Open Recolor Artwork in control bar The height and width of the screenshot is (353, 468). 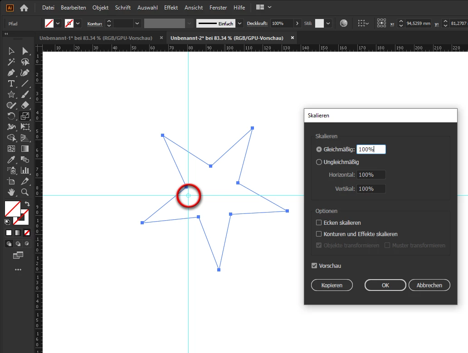pos(344,23)
